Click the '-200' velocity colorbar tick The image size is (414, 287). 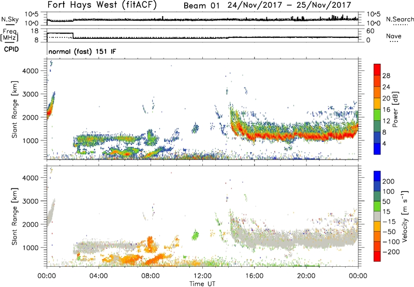click(x=391, y=252)
